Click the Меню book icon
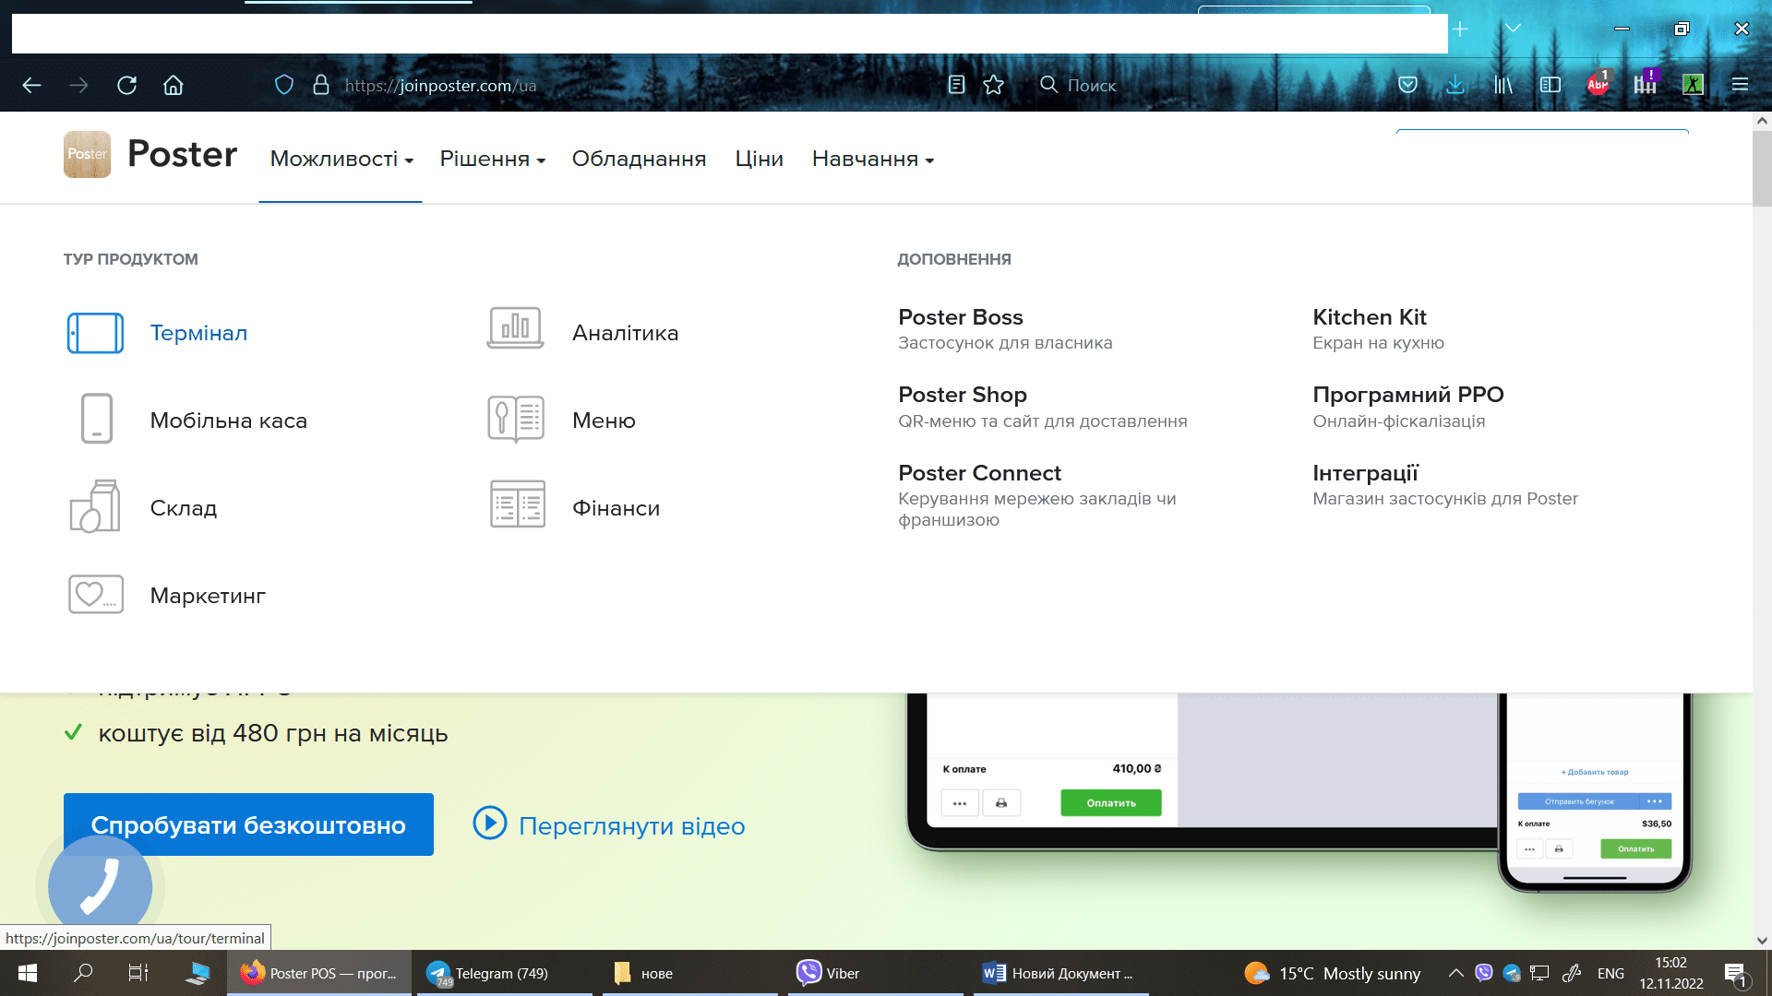 point(516,419)
